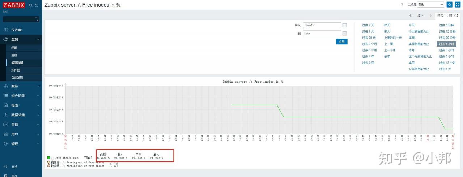This screenshot has height=177, width=463.
Task: Select 上周的这一天 time range
Action: tap(393, 38)
